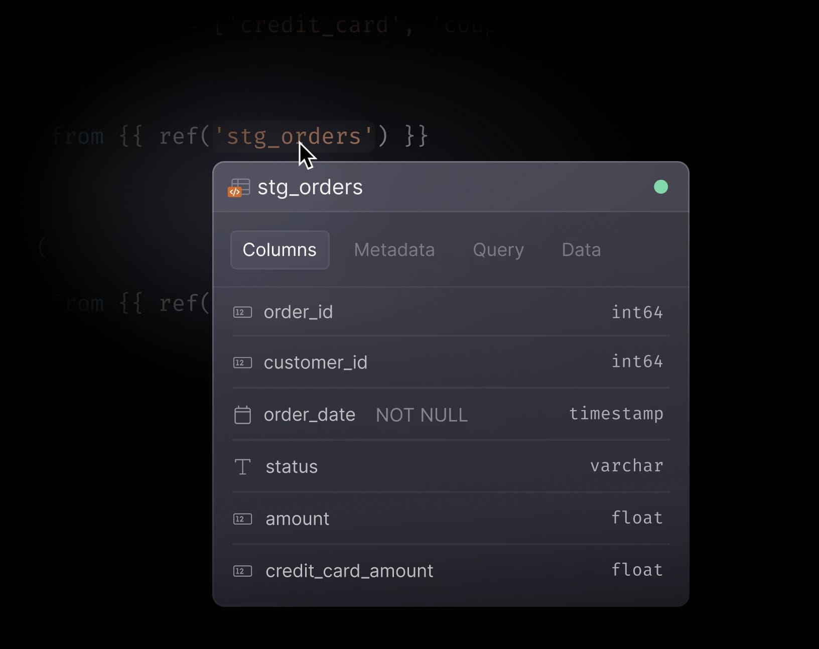
Task: Click the text type icon beside status
Action: click(x=242, y=467)
